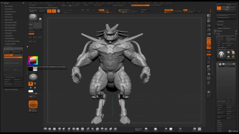Toggle Solo mode icon
The height and width of the screenshot is (134, 239).
(209, 92)
